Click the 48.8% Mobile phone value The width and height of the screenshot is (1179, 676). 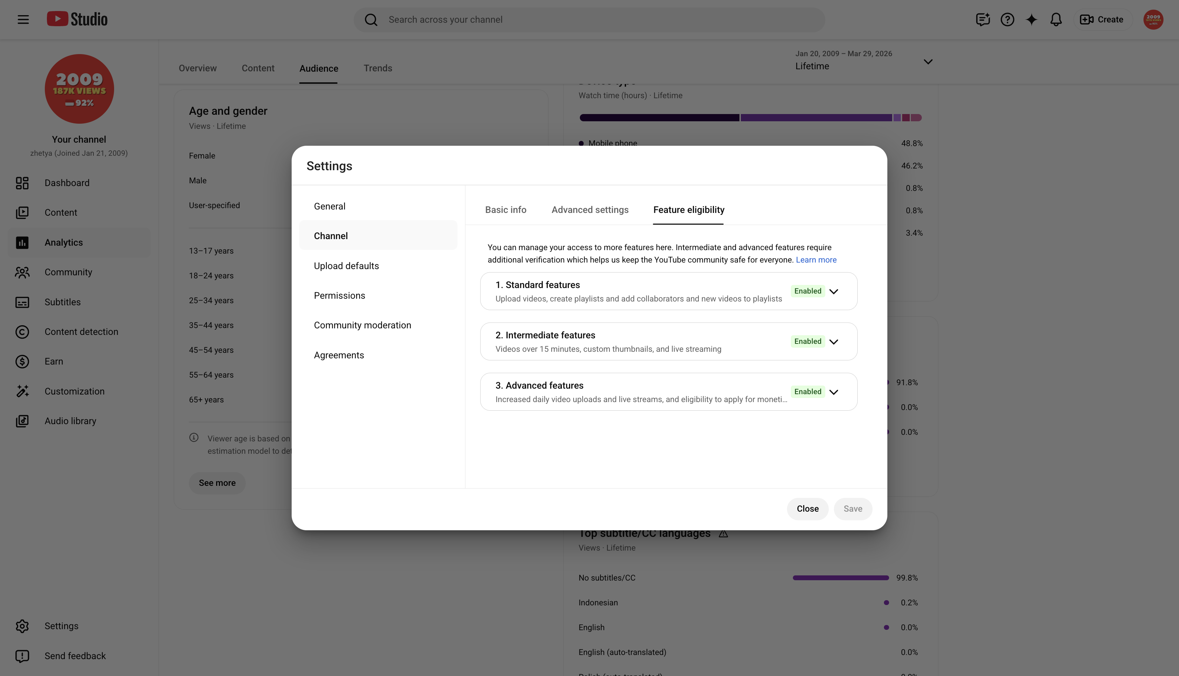pyautogui.click(x=911, y=143)
